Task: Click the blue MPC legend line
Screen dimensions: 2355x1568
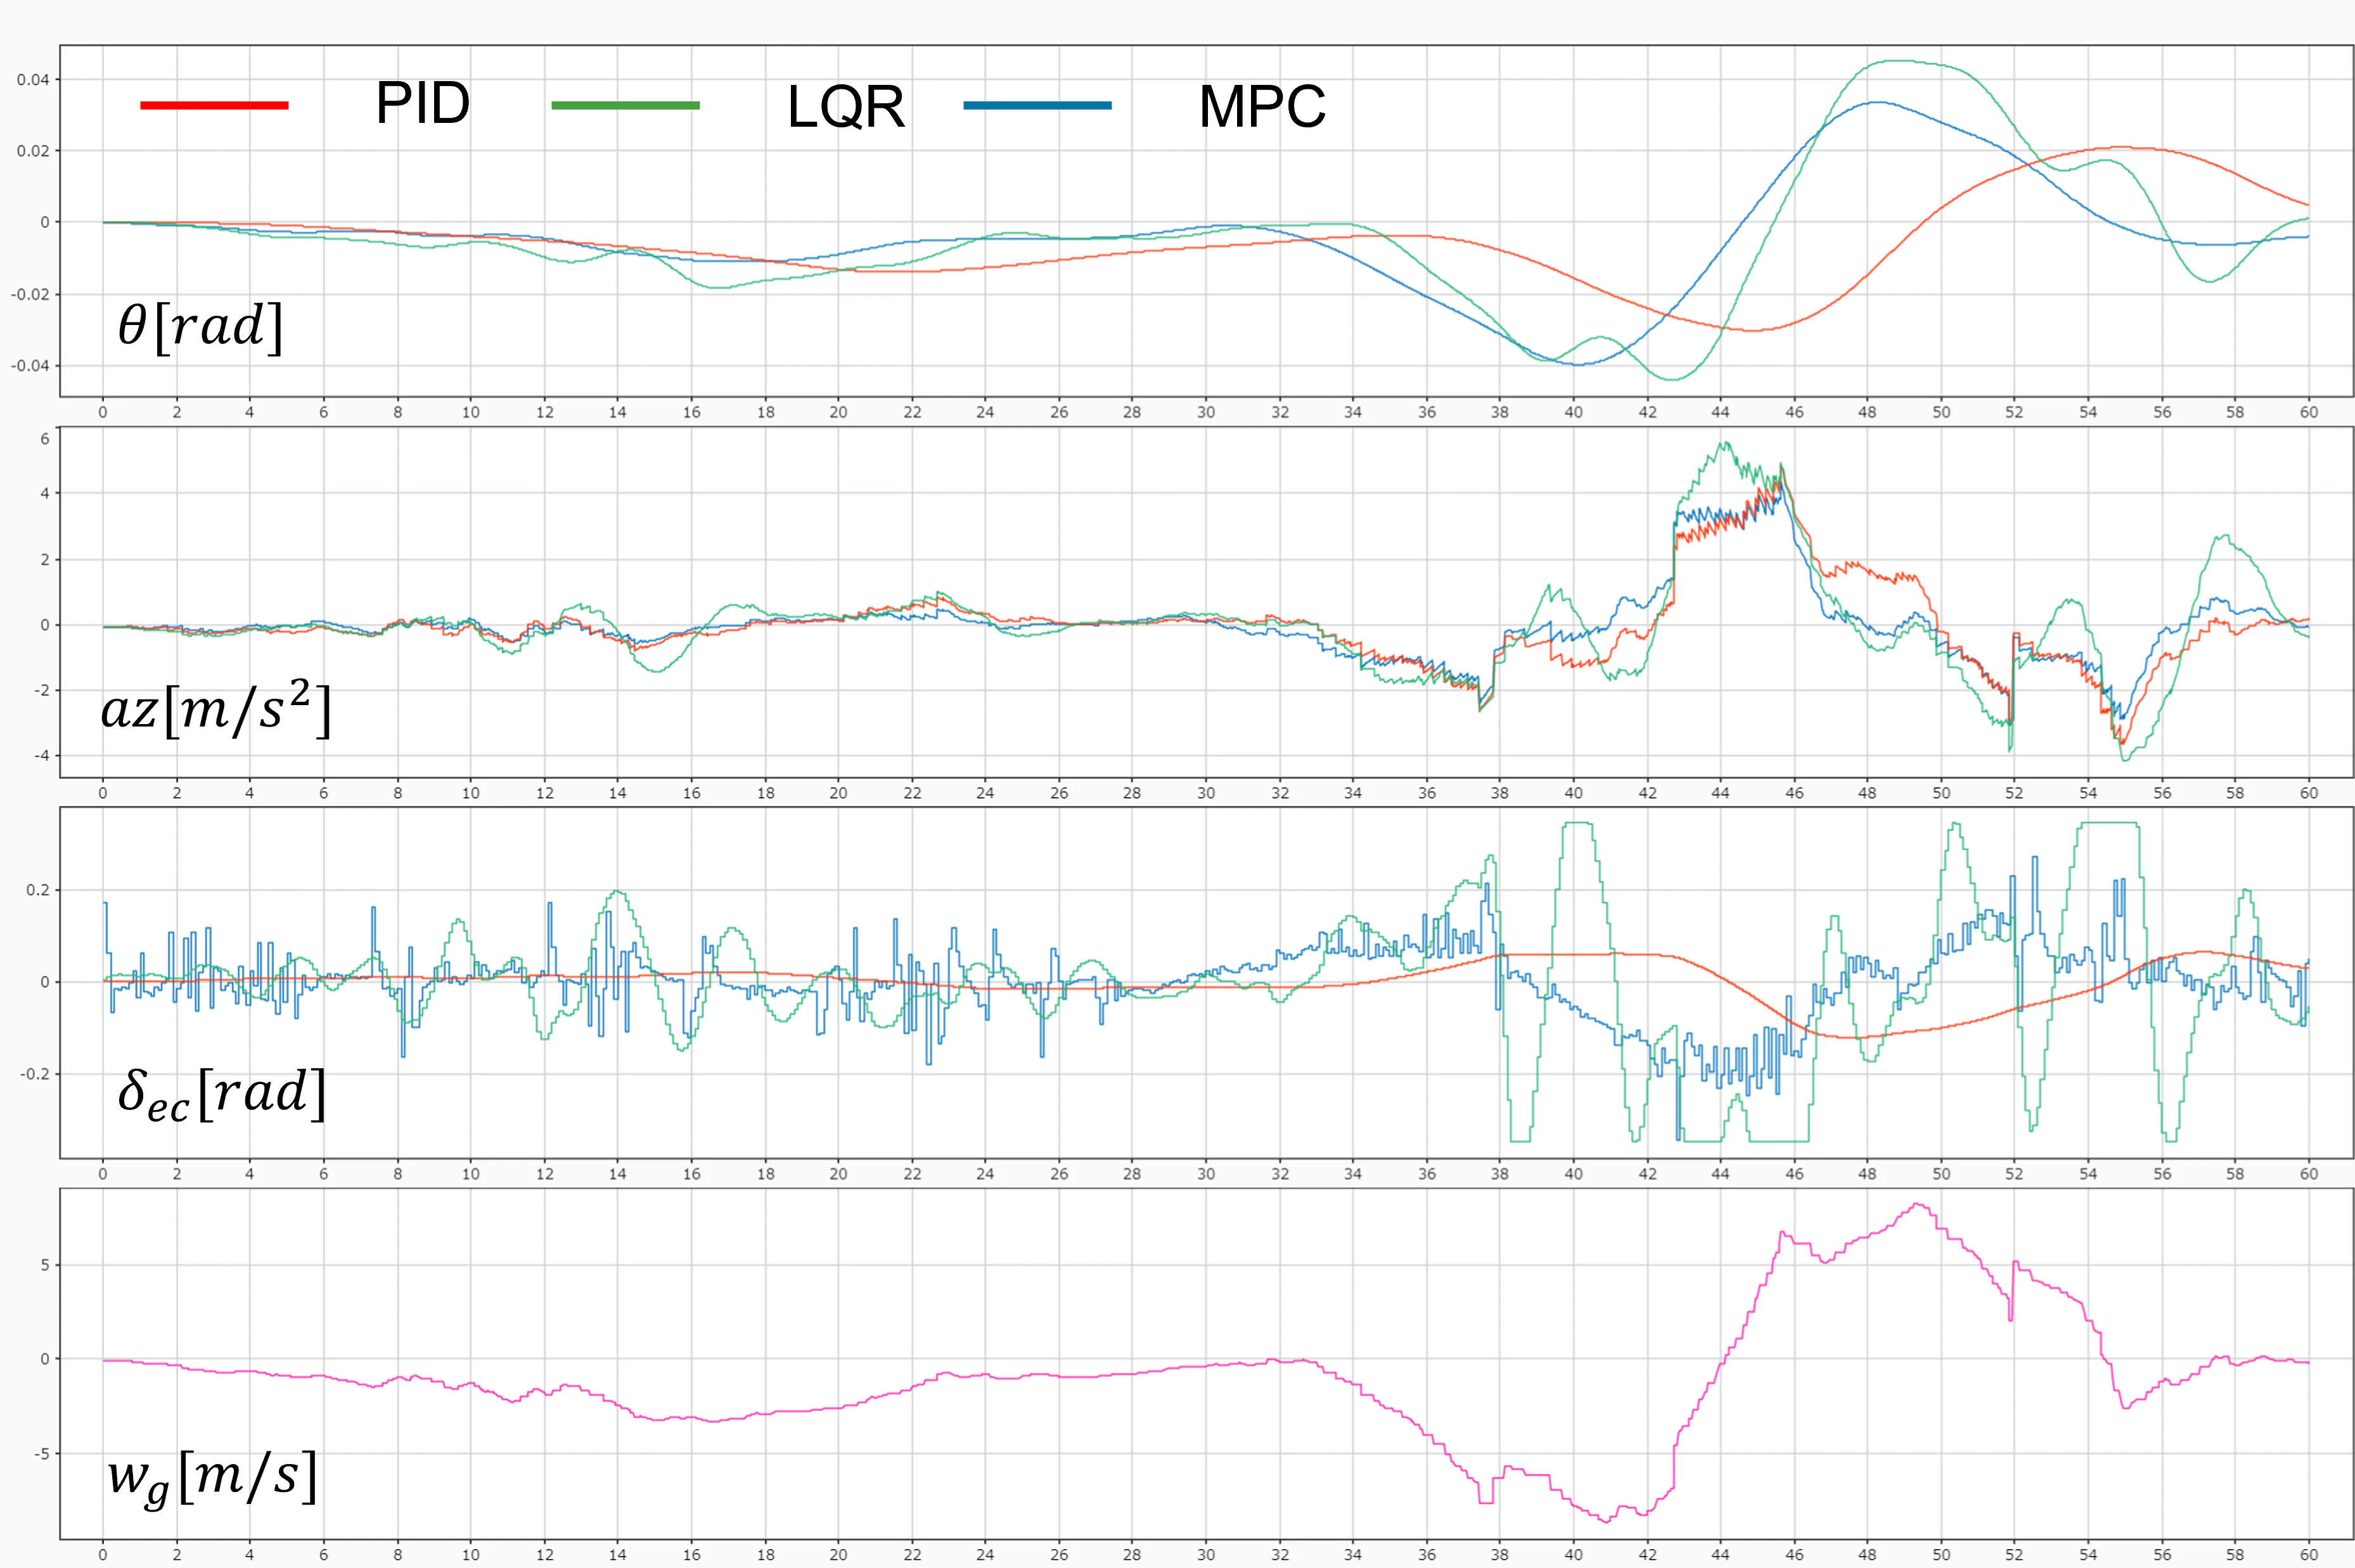Action: click(x=1036, y=105)
